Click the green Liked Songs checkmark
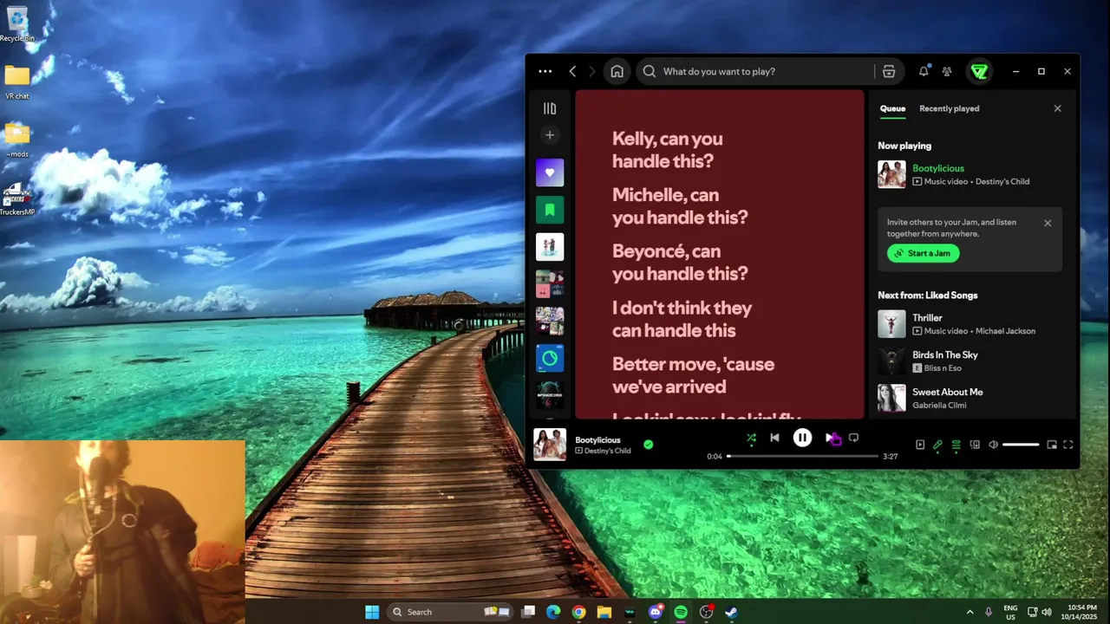 648,445
